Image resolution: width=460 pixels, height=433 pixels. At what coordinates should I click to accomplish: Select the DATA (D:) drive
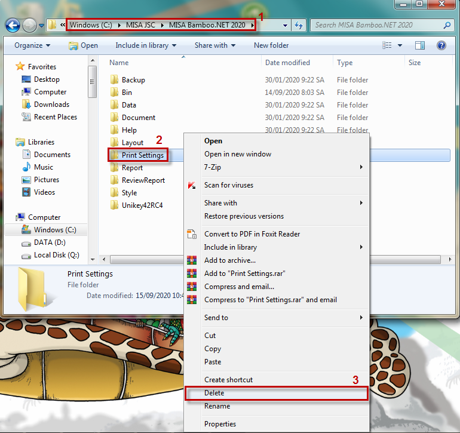(50, 242)
